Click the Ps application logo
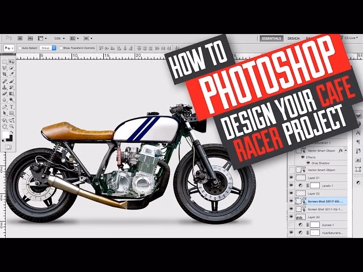 click(x=9, y=38)
